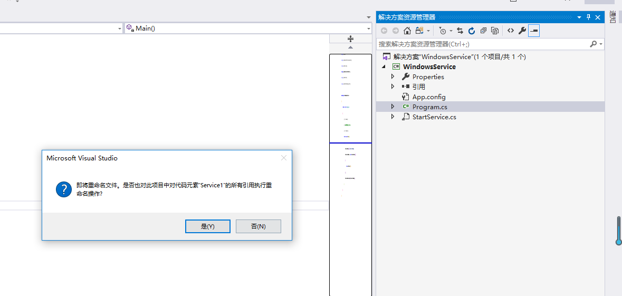Image resolution: width=622 pixels, height=296 pixels.
Task: Close the Microsoft Visual Studio dialog
Action: pos(284,158)
